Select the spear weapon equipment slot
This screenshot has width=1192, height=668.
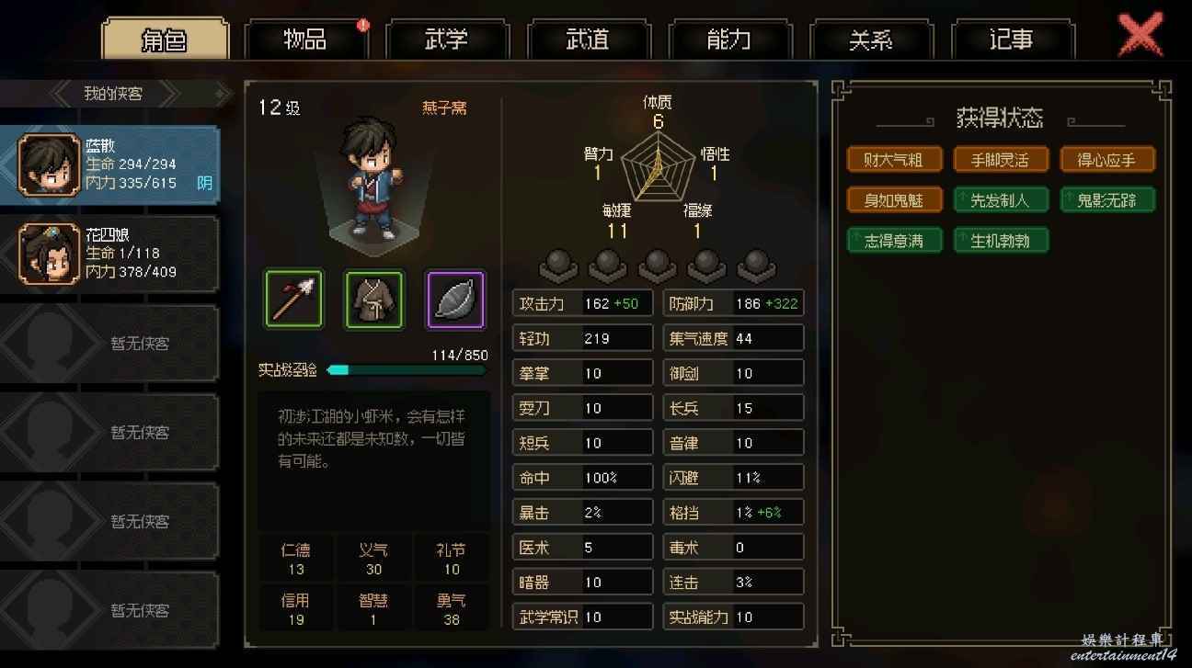294,300
